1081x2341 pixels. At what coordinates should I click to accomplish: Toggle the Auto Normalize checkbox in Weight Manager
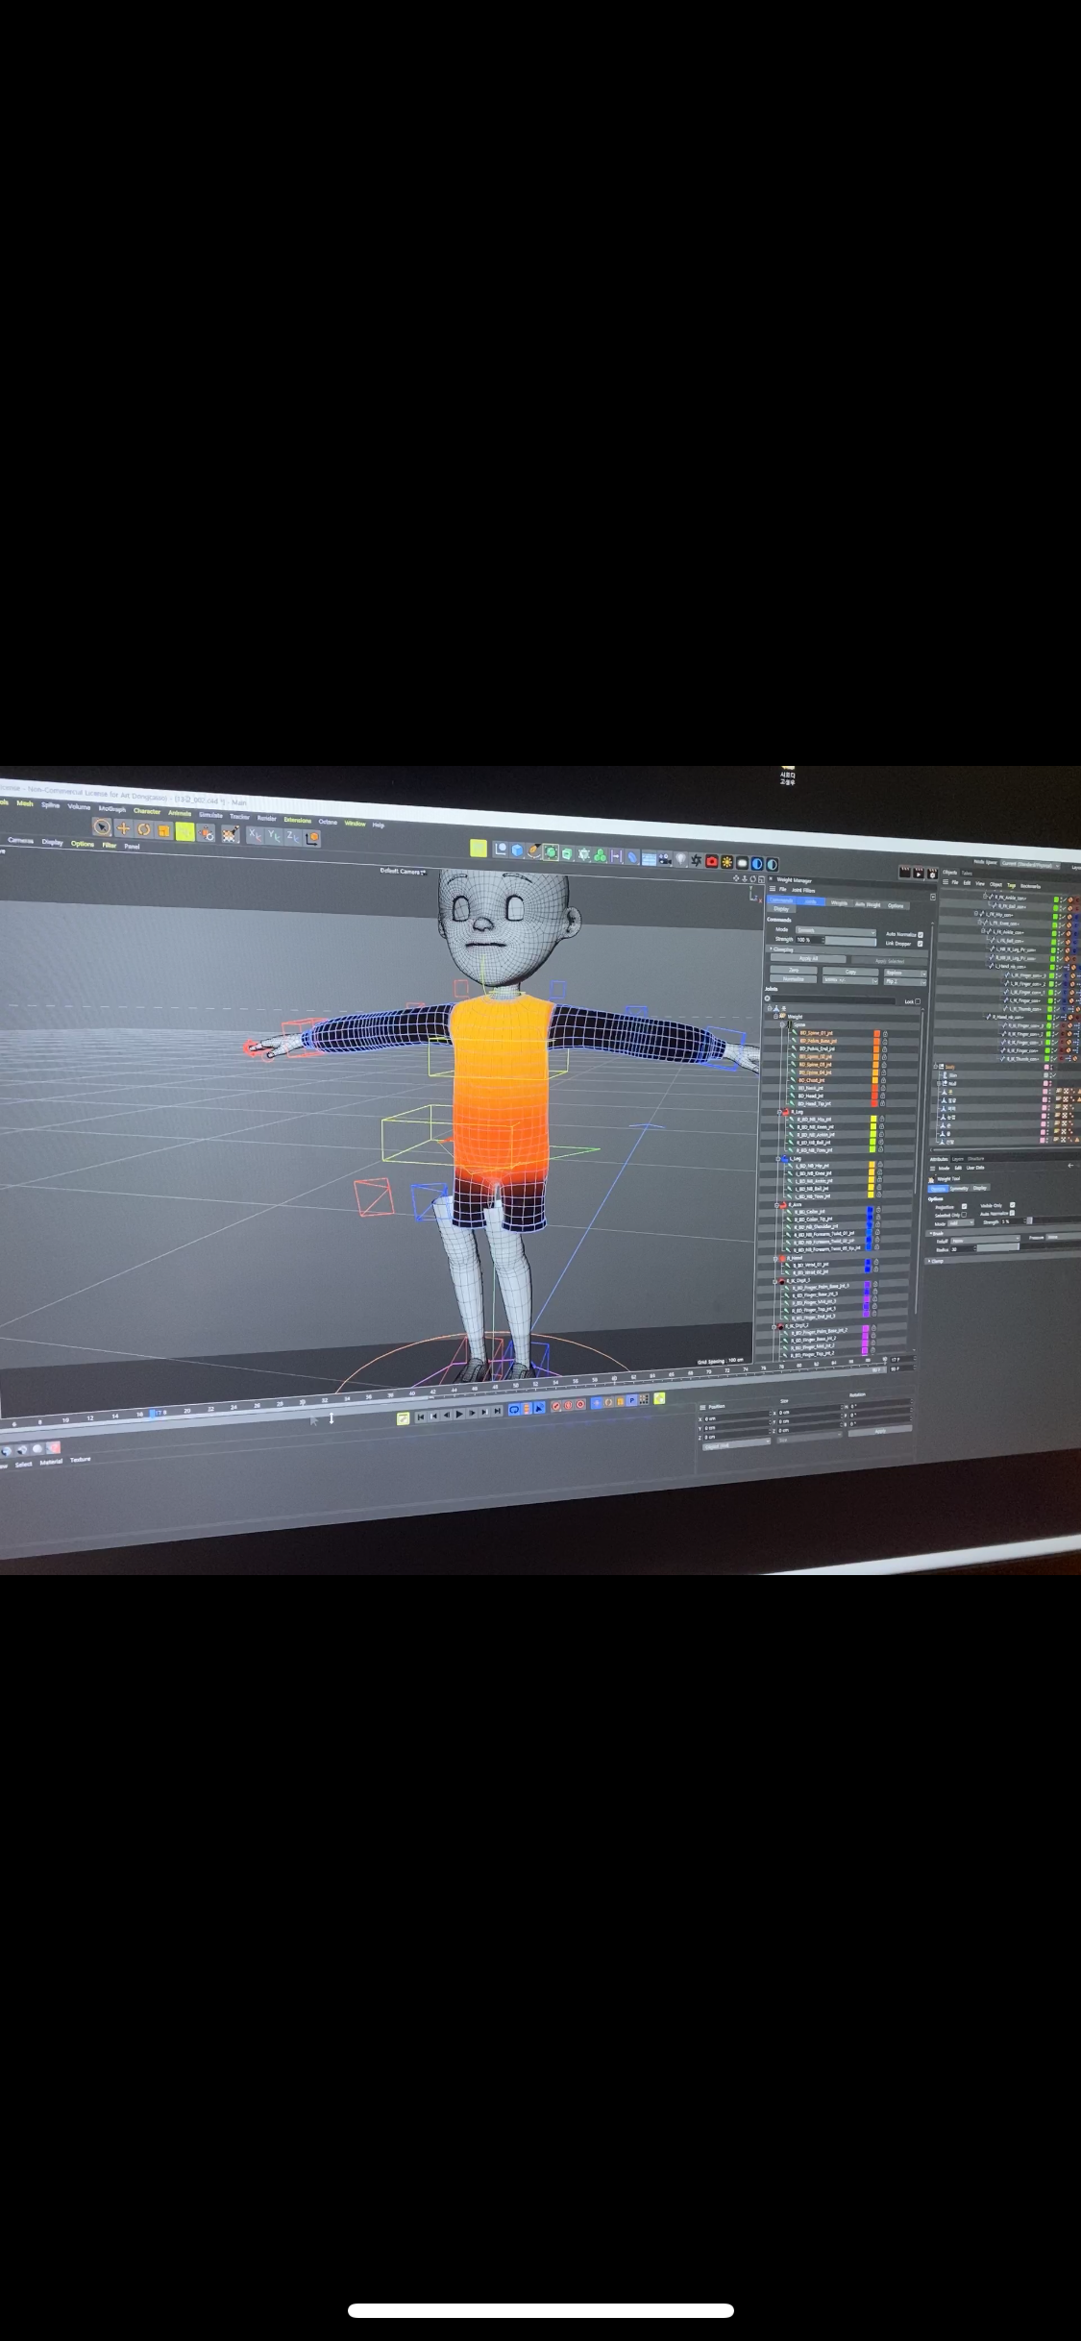point(921,934)
